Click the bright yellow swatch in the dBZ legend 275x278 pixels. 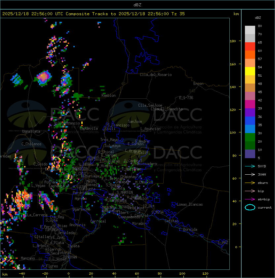coord(250,71)
